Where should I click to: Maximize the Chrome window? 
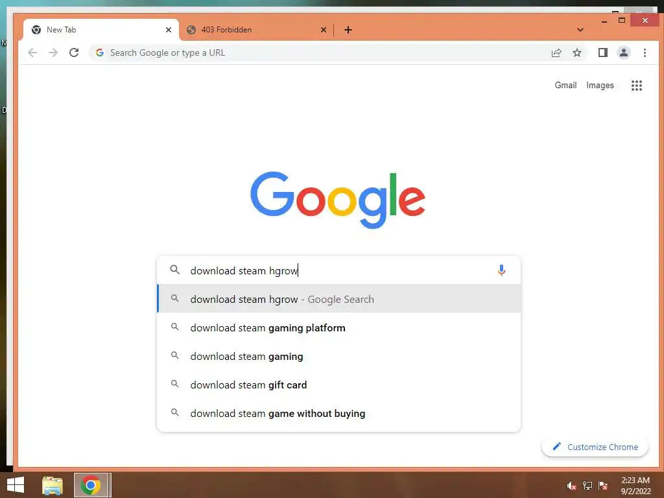click(x=622, y=20)
